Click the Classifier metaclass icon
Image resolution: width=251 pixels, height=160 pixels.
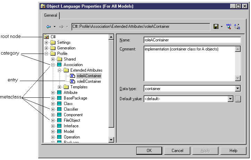pos(59,109)
